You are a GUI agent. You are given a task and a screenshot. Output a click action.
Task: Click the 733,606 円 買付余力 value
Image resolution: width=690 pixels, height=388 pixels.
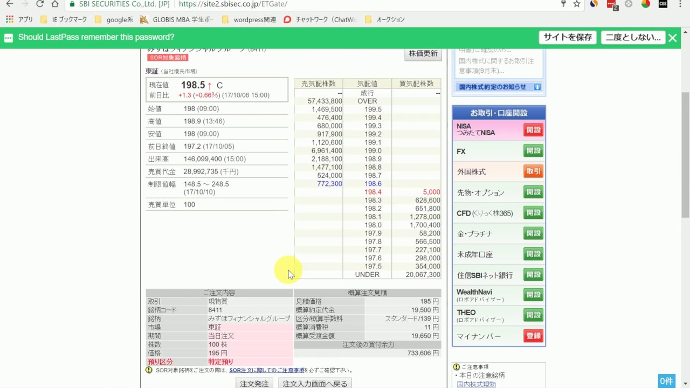coord(423,353)
